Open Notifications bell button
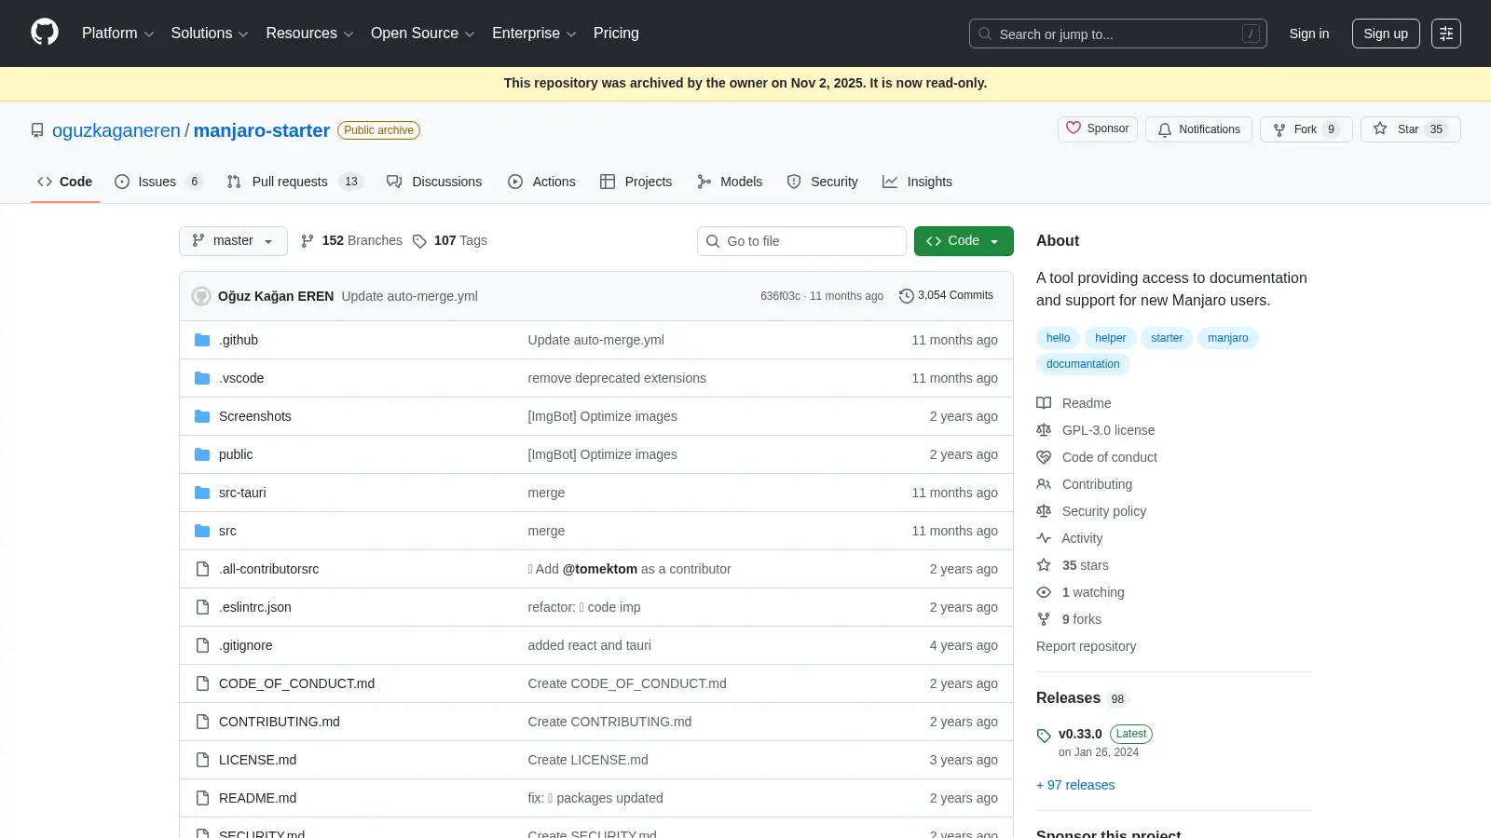 1198,129
